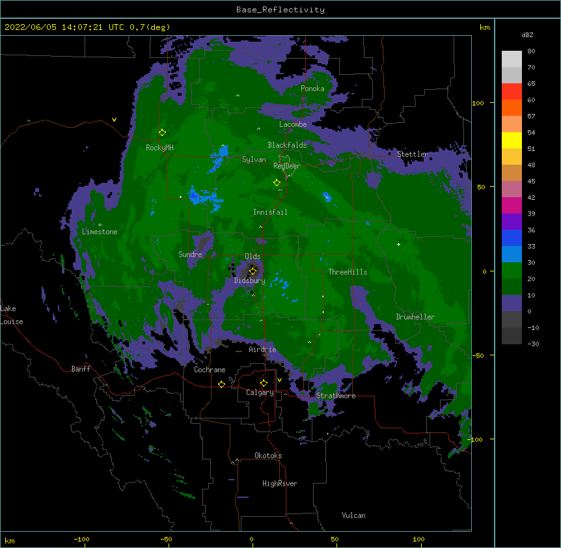Select the yellow diamond marker below Cochrane
Viewport: 561px width, 548px height.
[x=221, y=384]
